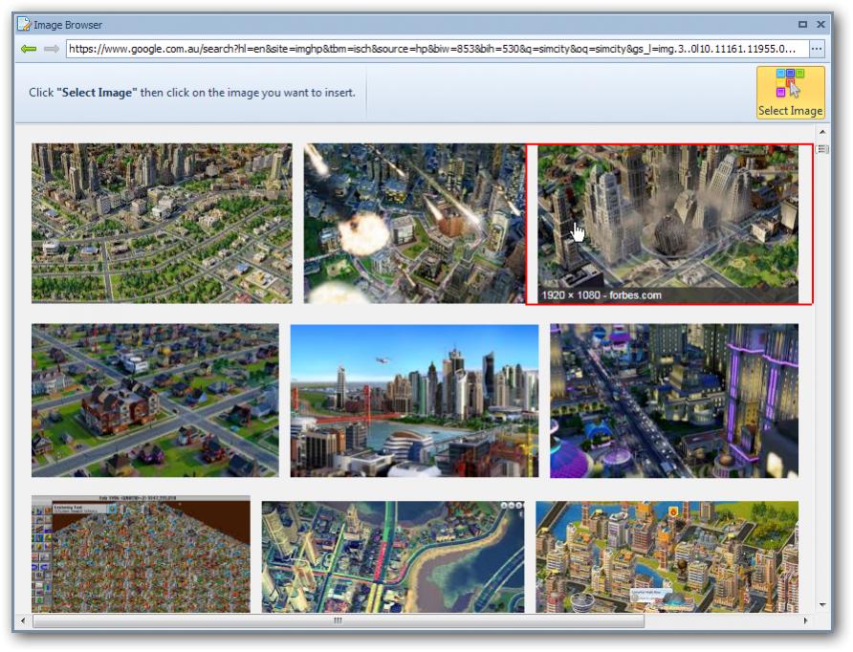Click the vertical scrollbar down arrow
The image size is (853, 652).
coord(822,605)
